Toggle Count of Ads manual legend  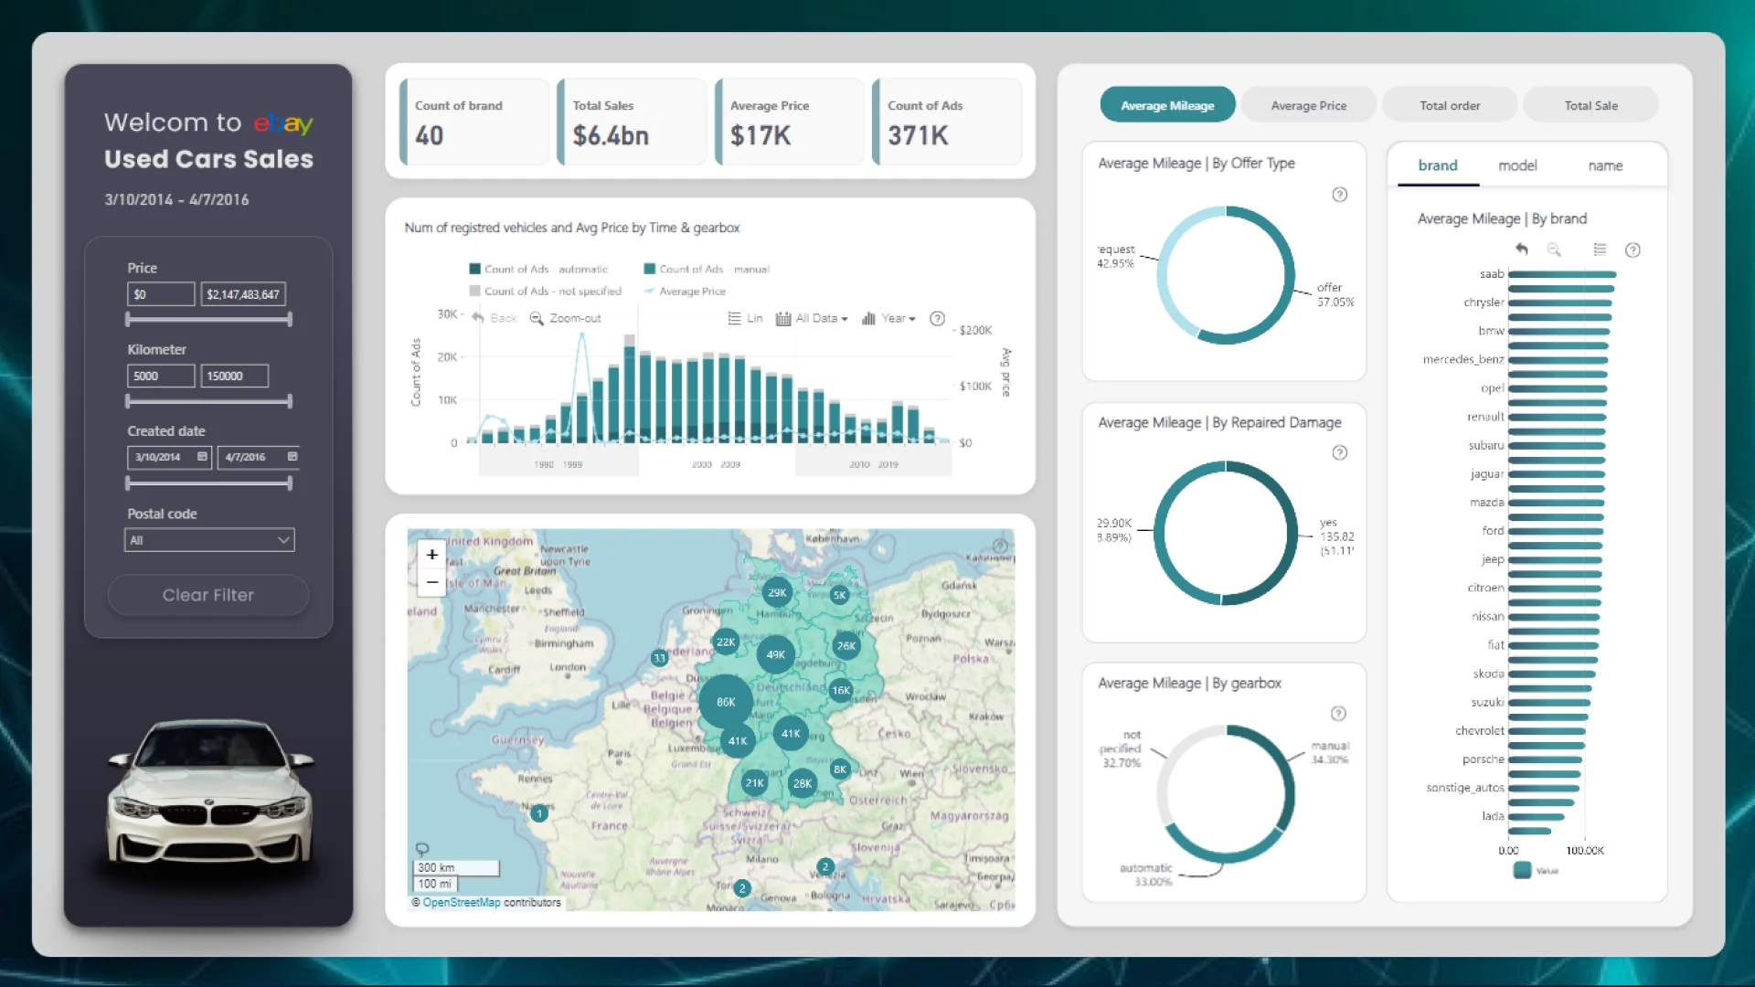tap(707, 269)
